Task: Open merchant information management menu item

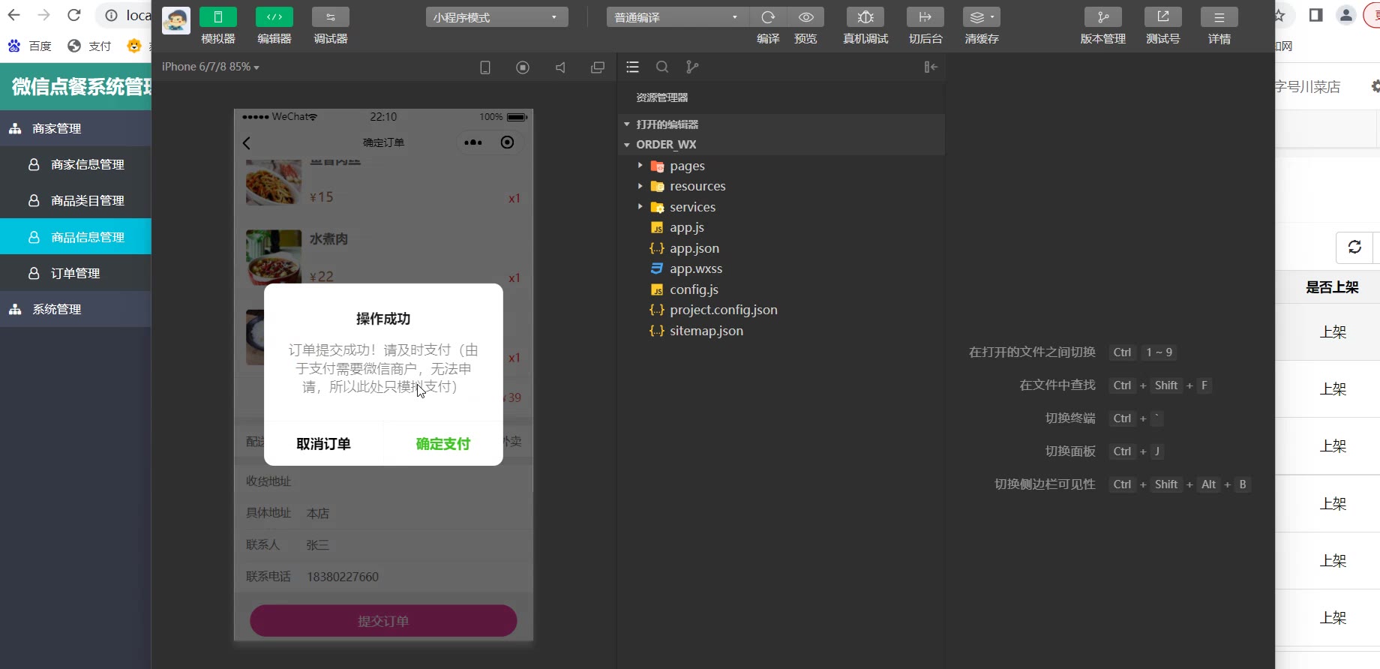Action: 87,164
